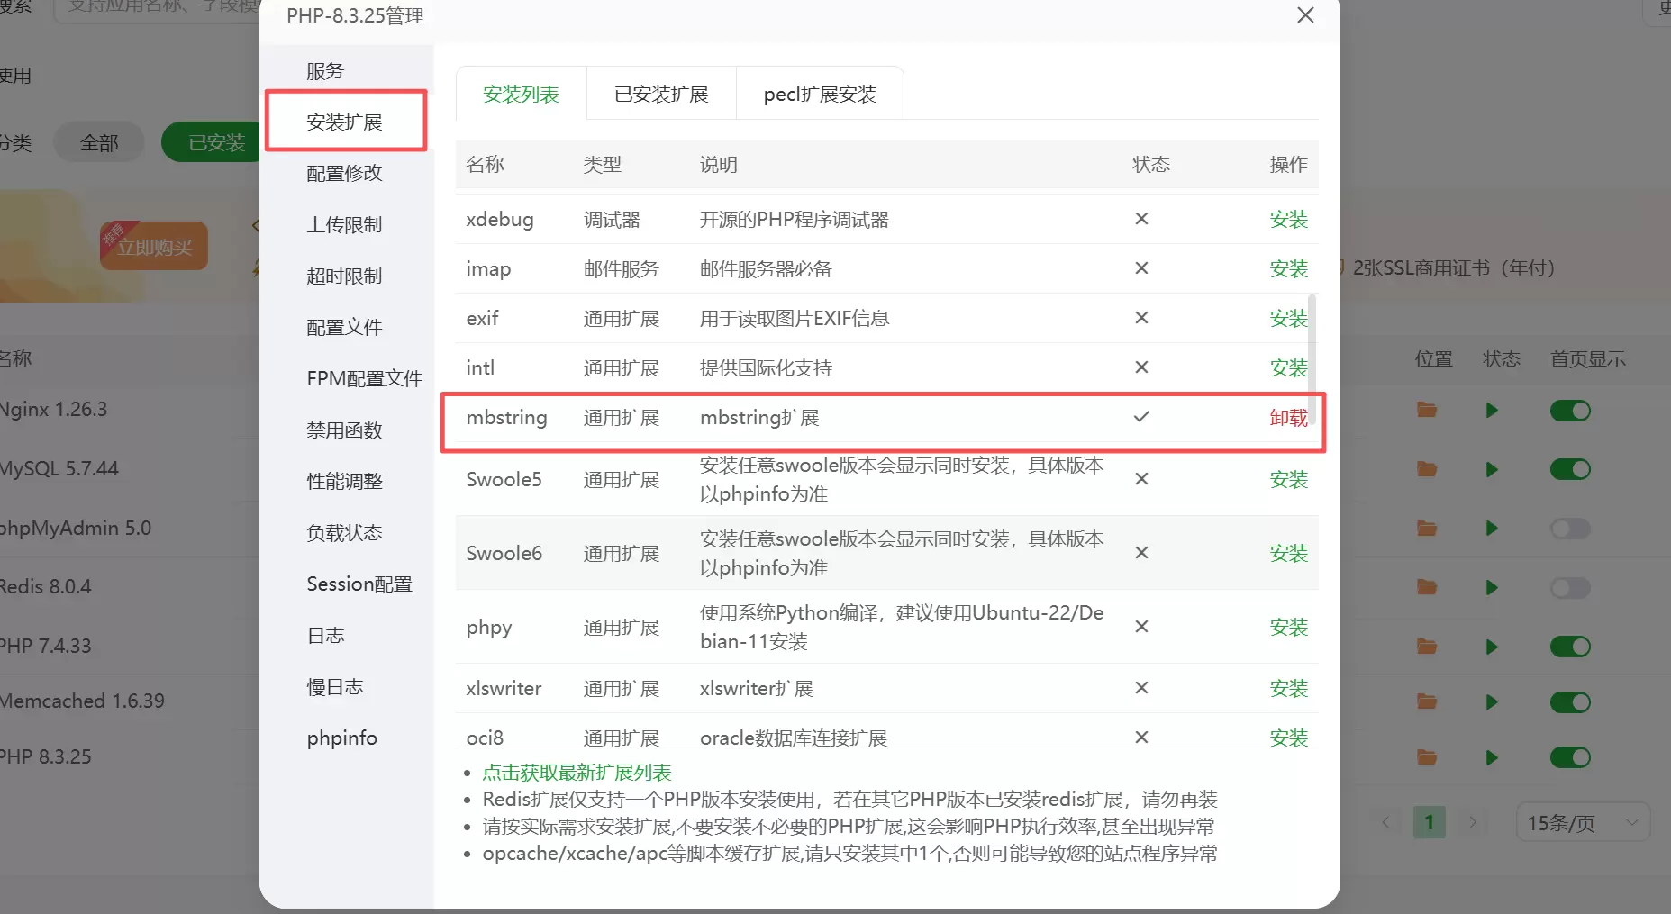1671x914 pixels.
Task: Open 日志 in sidebar menu
Action: coord(326,635)
